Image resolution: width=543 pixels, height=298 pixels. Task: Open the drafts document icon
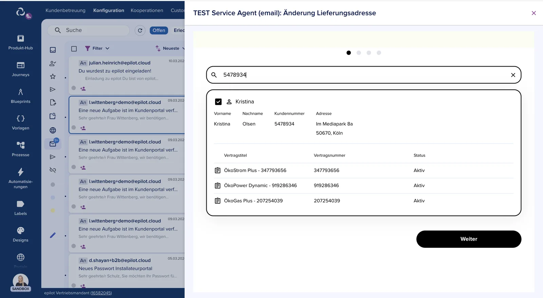[53, 103]
